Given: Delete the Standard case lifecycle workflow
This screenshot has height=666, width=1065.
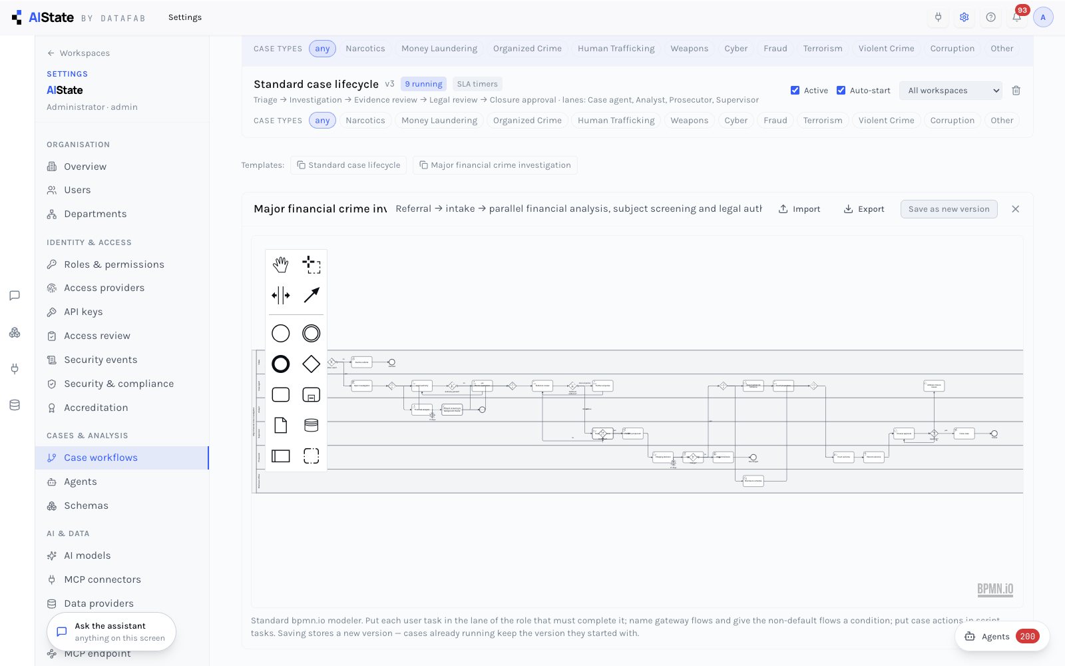Looking at the screenshot, I should (1016, 91).
